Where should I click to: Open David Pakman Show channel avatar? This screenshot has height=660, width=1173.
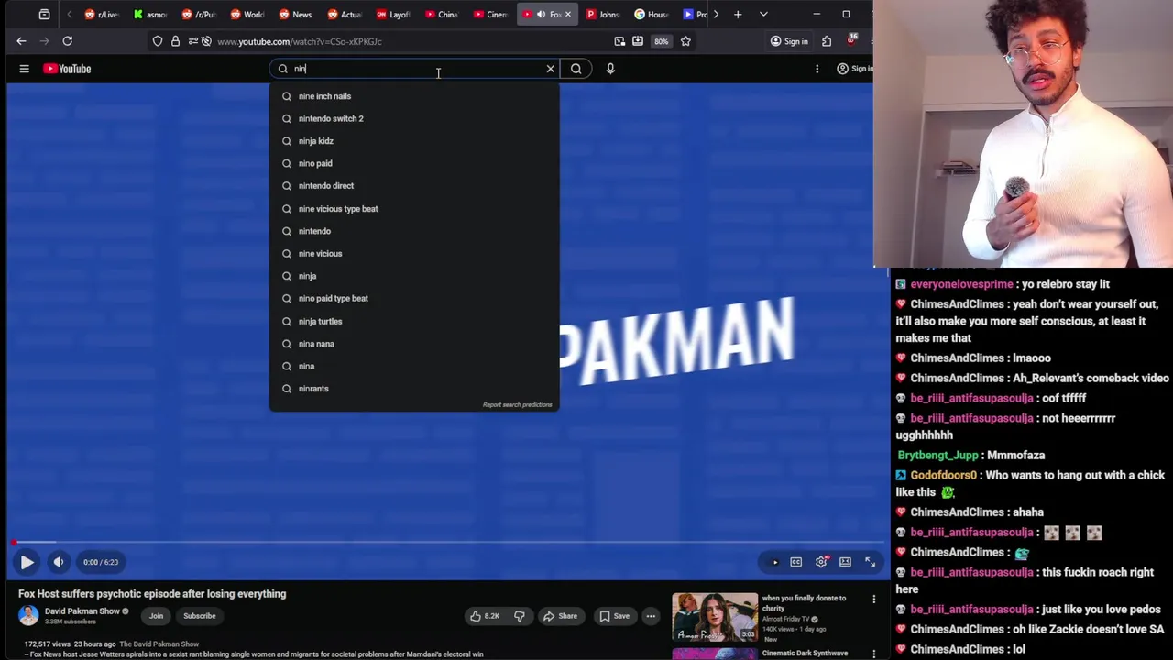(28, 615)
